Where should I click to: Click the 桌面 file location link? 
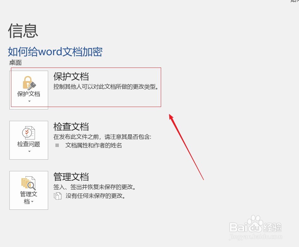[15, 62]
